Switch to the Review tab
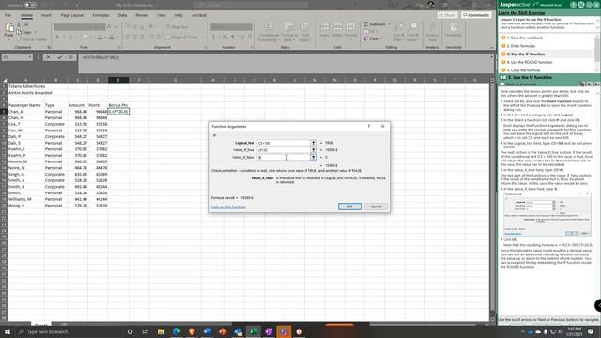The height and width of the screenshot is (338, 601). click(142, 15)
